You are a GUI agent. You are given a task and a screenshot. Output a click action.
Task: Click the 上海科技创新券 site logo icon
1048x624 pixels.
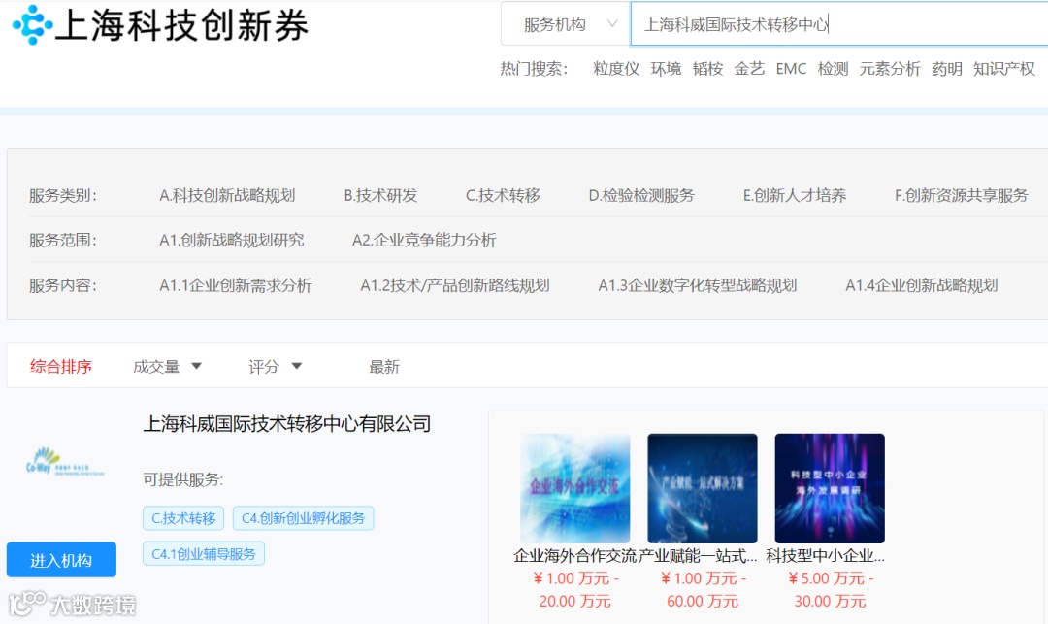32,24
